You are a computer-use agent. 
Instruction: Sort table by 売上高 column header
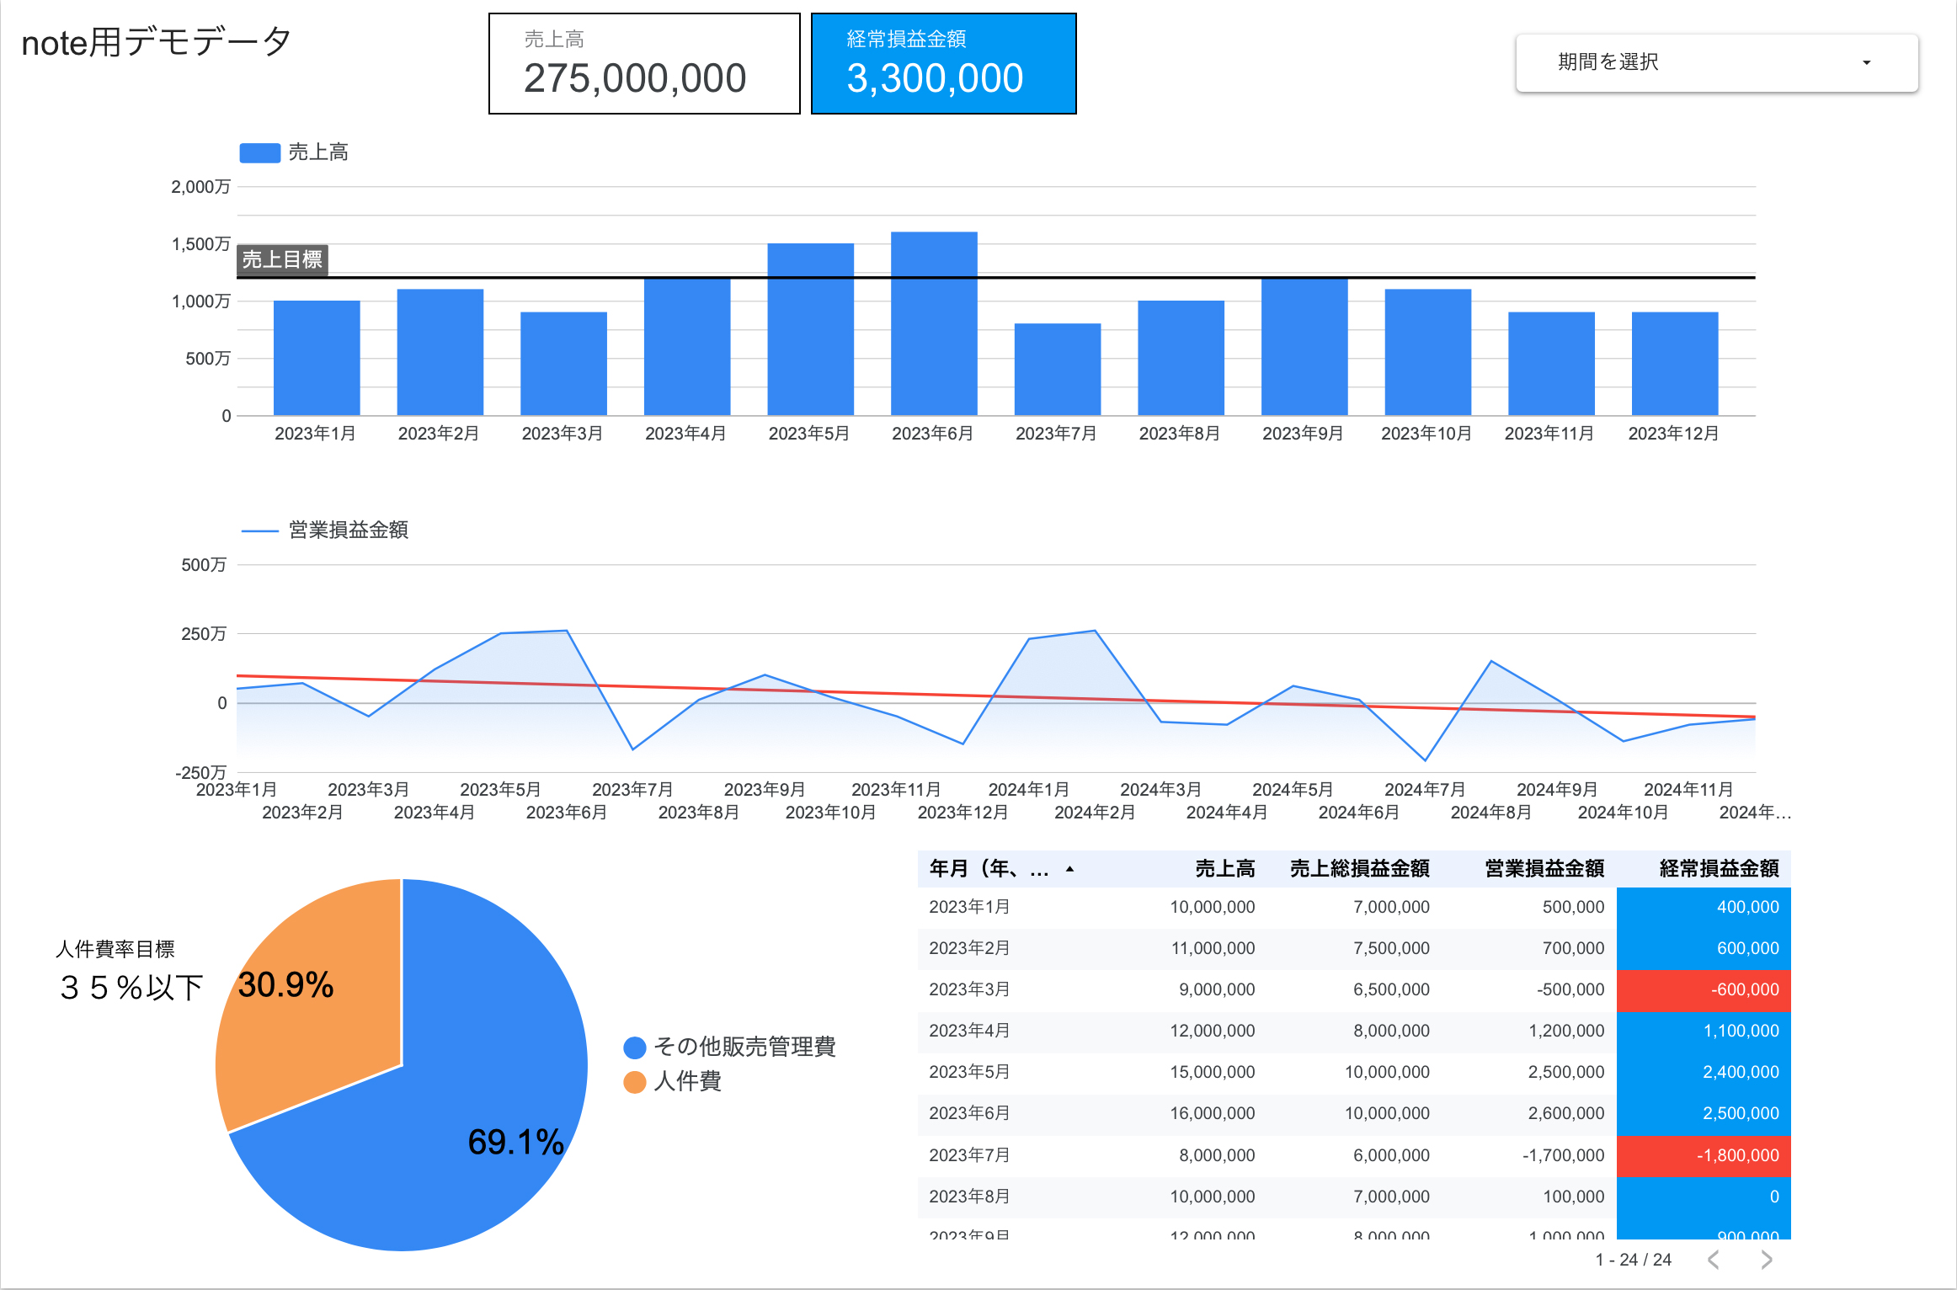[1224, 869]
